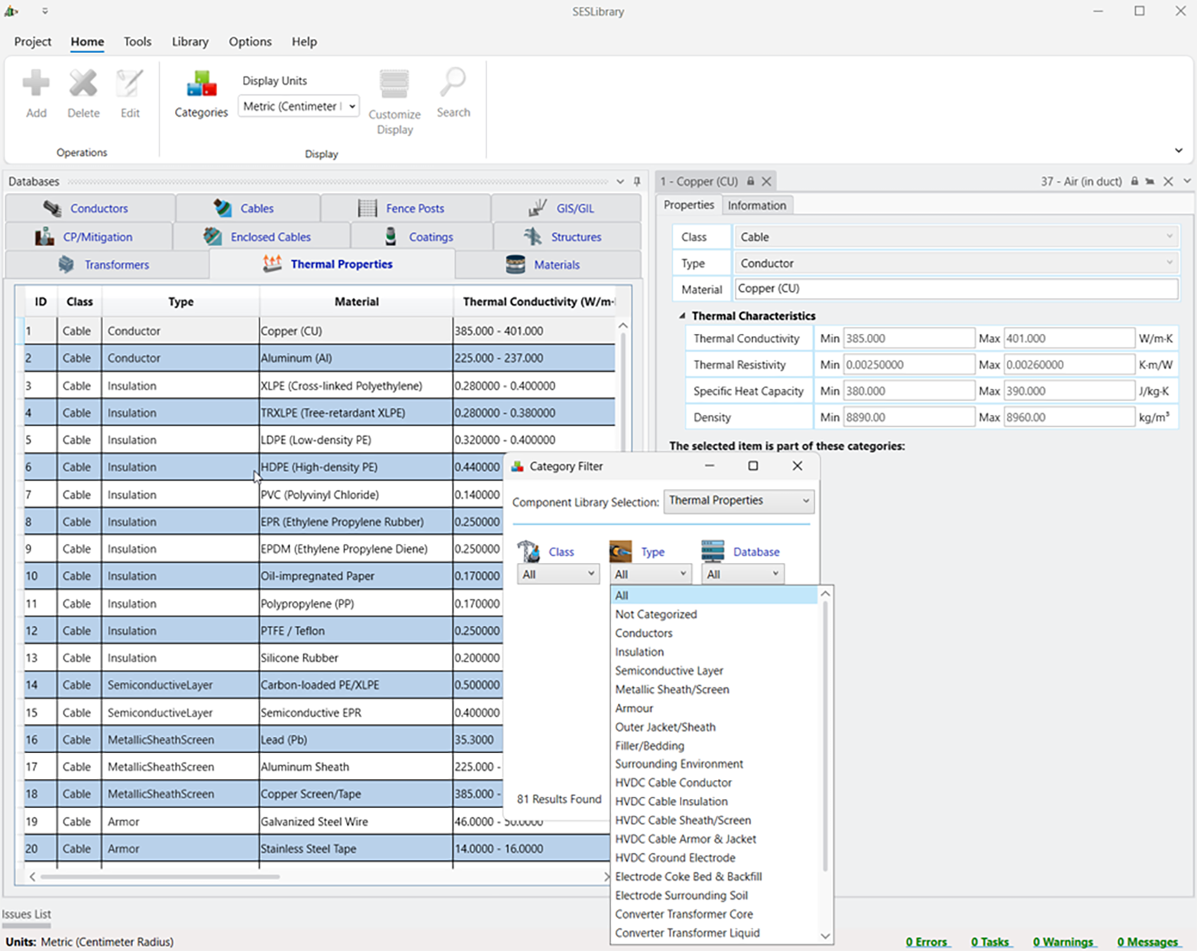Click the Database icon in Category Filter
The width and height of the screenshot is (1197, 951).
point(713,551)
